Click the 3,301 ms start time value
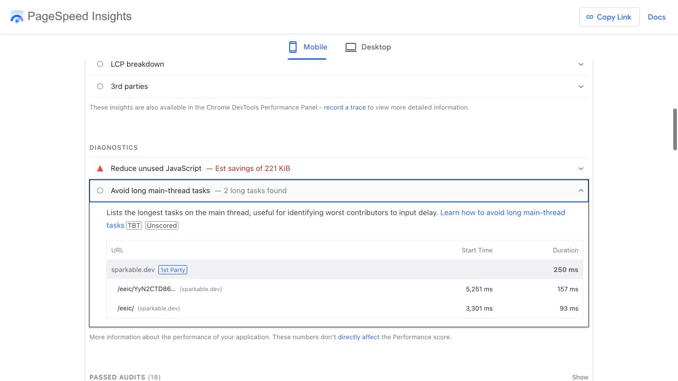This screenshot has height=381, width=678. (479, 309)
